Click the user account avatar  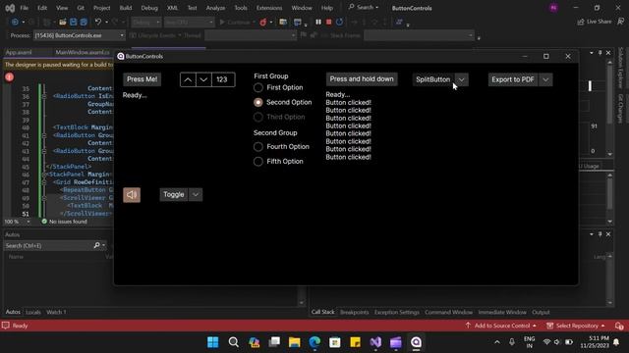553,8
